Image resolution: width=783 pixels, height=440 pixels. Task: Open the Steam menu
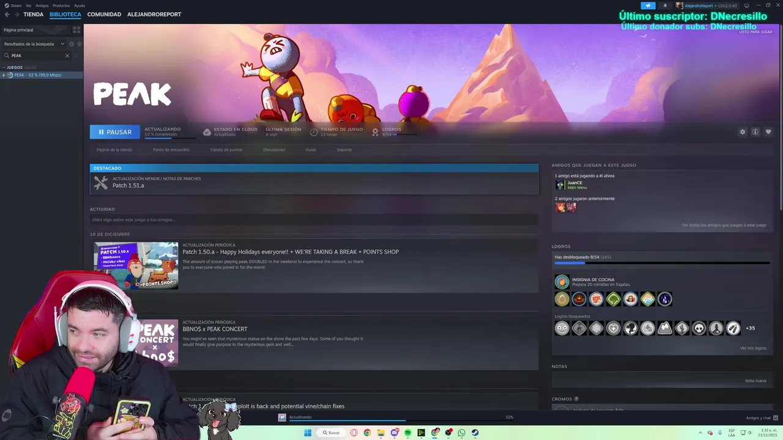[x=13, y=5]
